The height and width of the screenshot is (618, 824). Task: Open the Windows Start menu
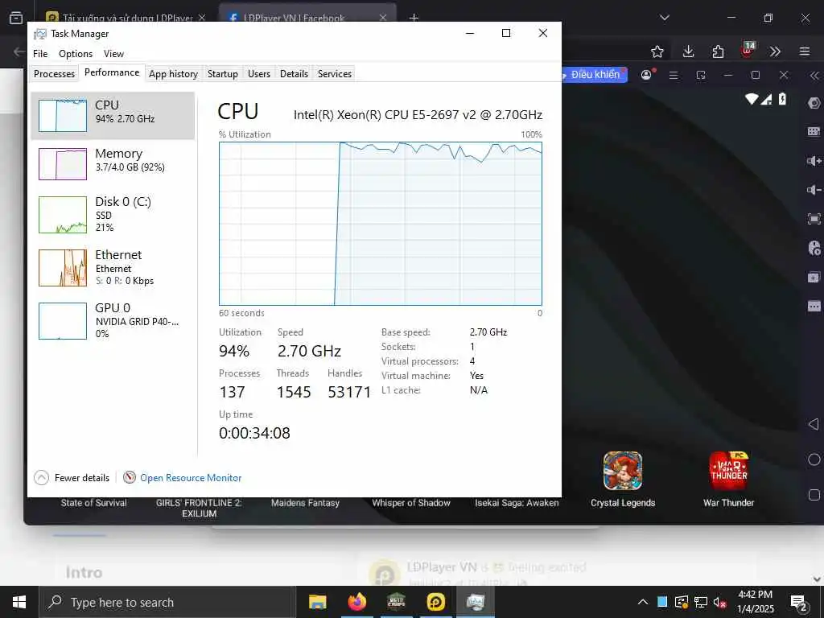click(x=19, y=602)
